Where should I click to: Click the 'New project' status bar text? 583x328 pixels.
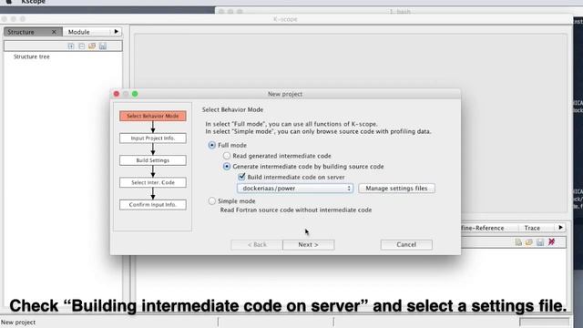point(18,323)
